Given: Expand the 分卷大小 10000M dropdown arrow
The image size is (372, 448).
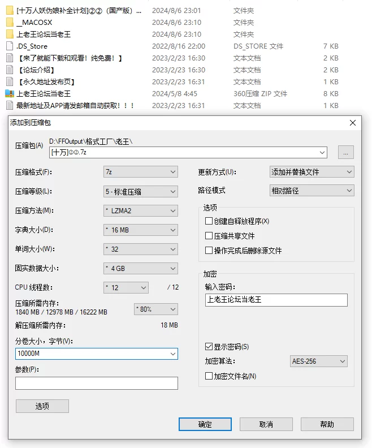Looking at the screenshot, I should pyautogui.click(x=173, y=354).
